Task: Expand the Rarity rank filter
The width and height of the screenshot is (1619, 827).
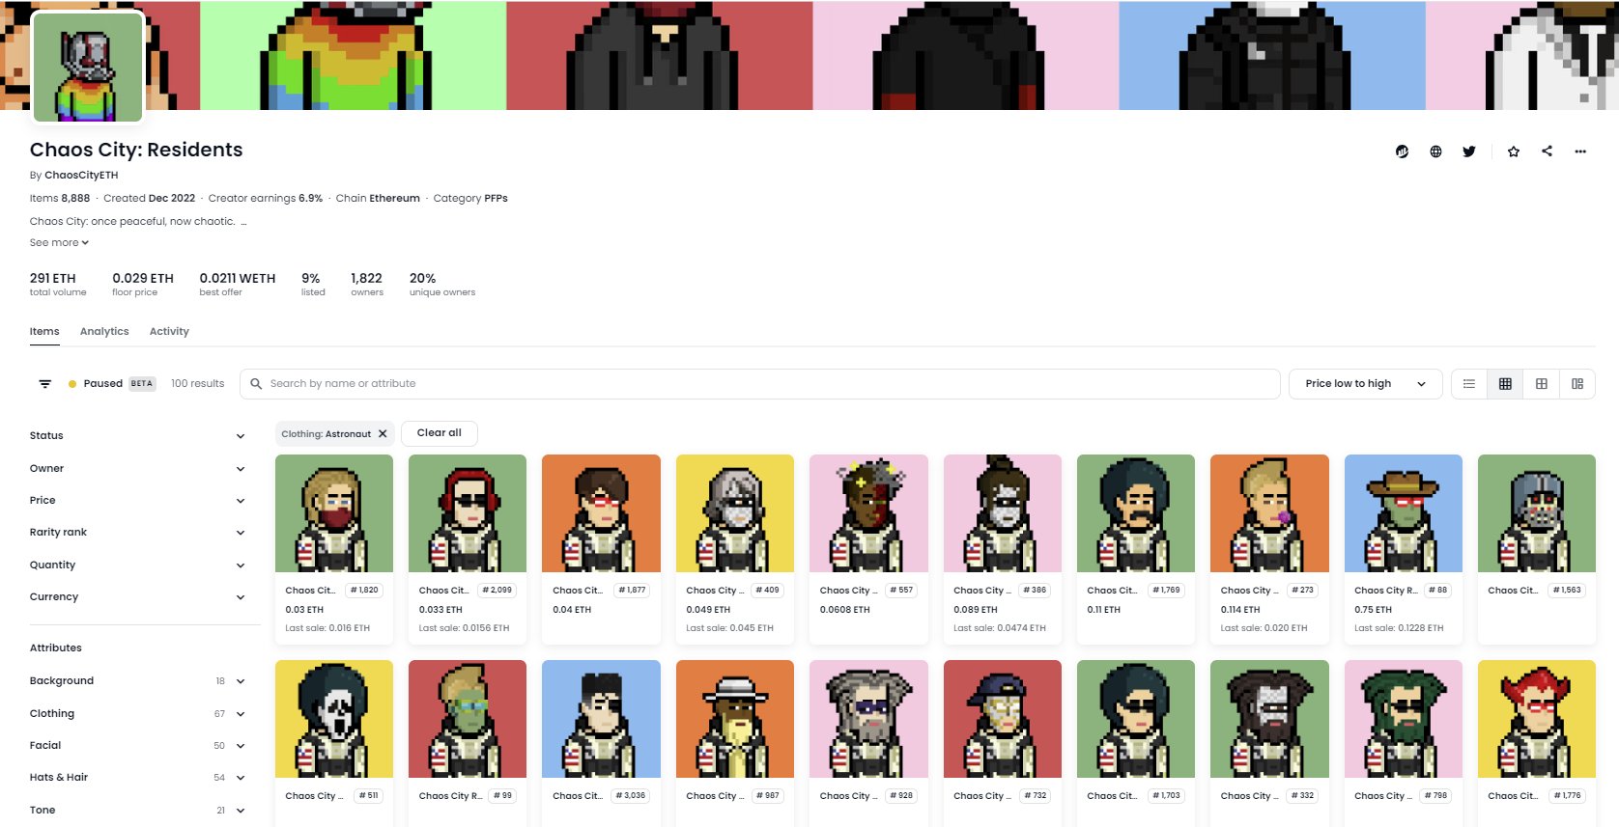Action: click(137, 533)
